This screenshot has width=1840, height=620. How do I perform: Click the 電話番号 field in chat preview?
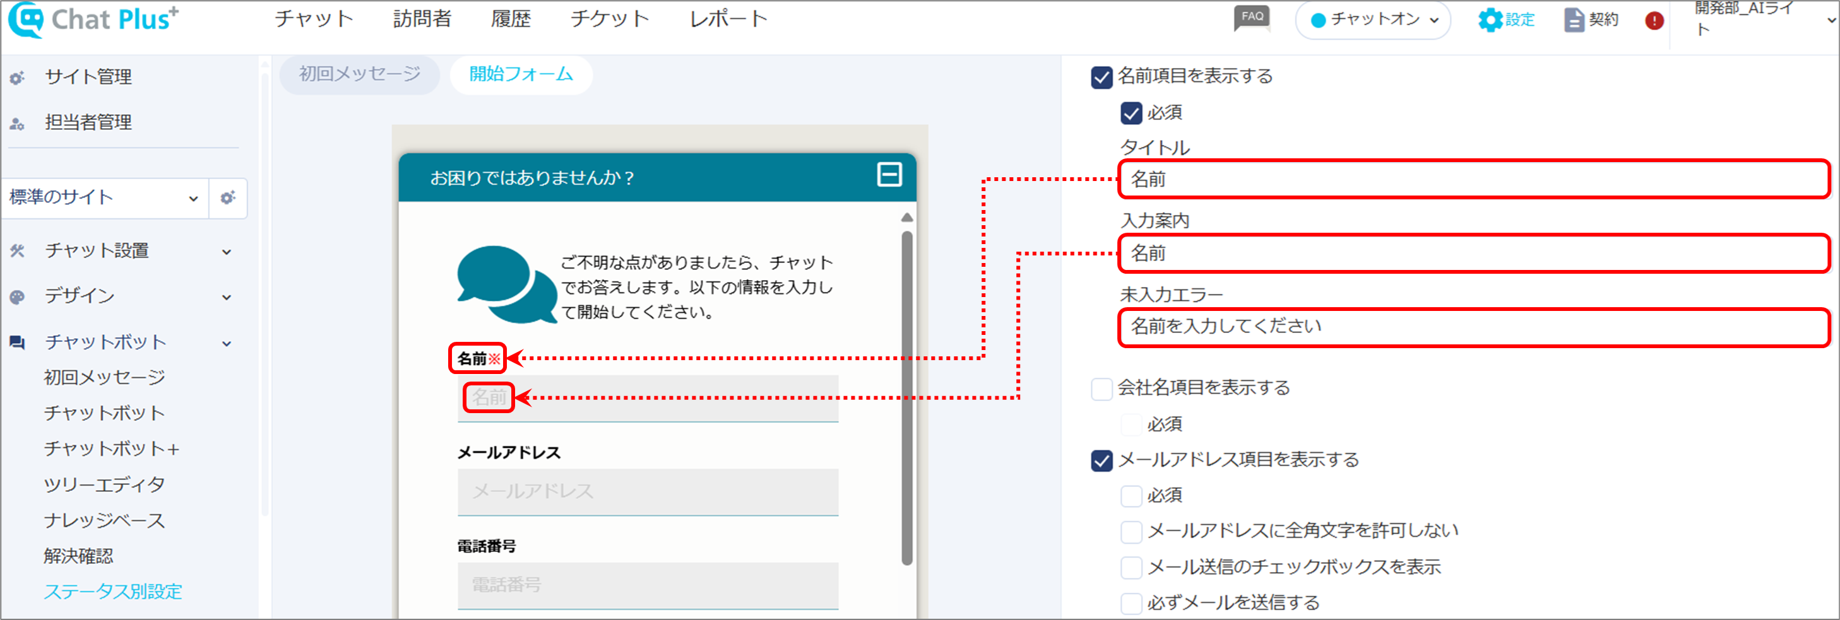648,585
